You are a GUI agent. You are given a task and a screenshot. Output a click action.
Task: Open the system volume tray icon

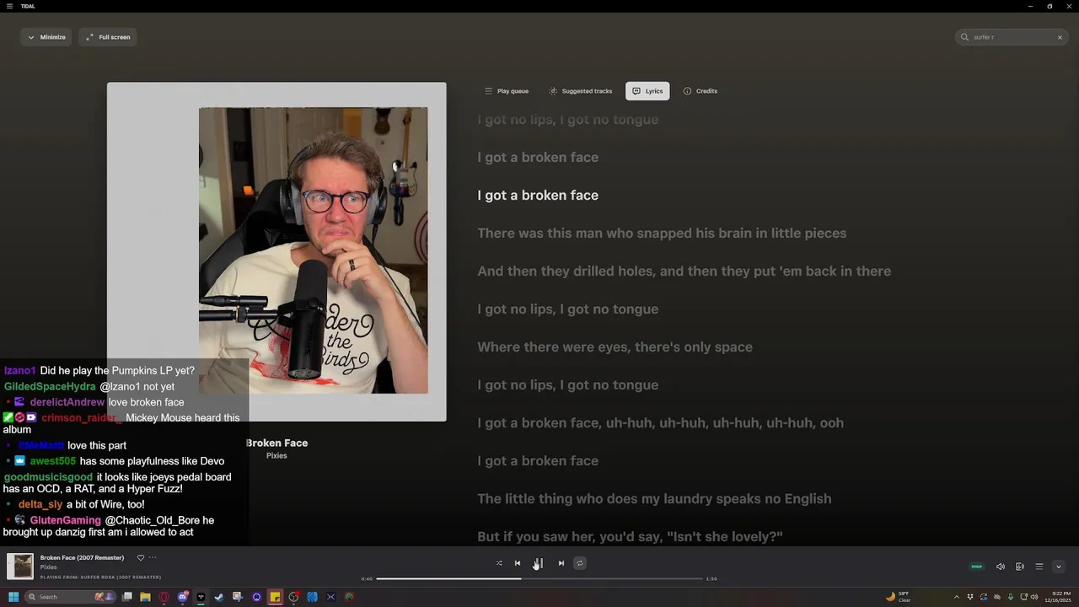pos(1034,597)
